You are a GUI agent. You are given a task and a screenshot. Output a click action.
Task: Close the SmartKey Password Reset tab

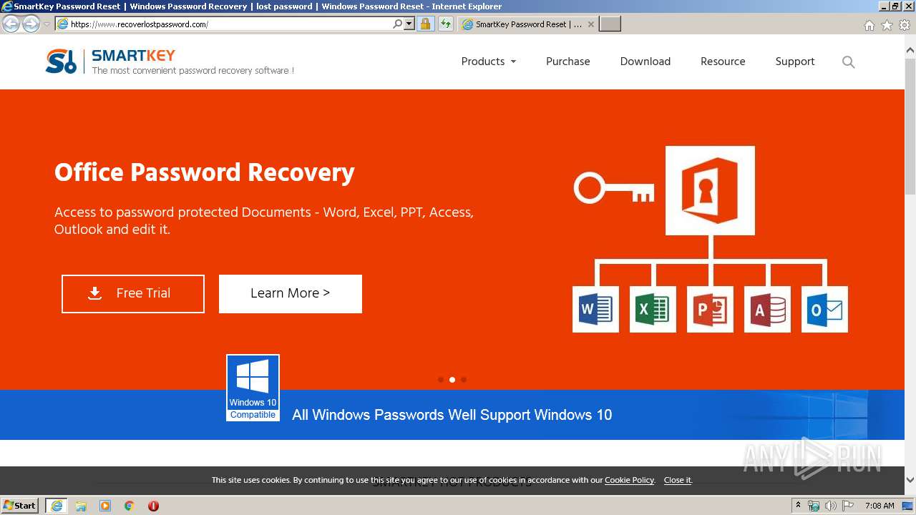[591, 24]
